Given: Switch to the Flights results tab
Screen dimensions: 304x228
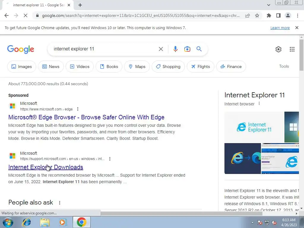Looking at the screenshot, I should [200, 66].
